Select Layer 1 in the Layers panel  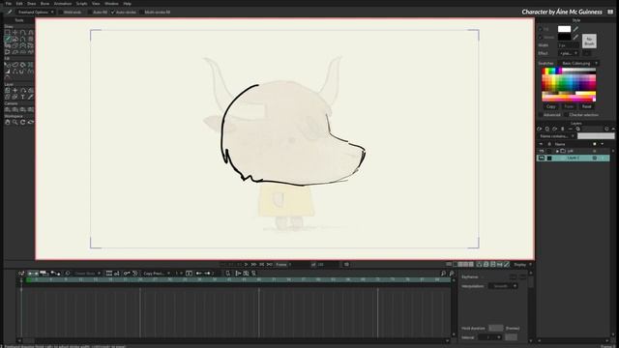tap(573, 158)
